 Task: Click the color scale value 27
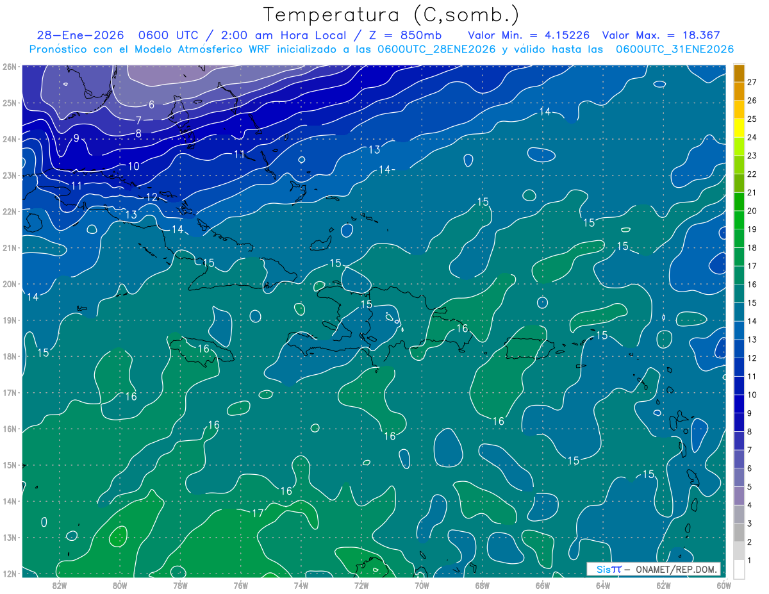[x=752, y=82]
